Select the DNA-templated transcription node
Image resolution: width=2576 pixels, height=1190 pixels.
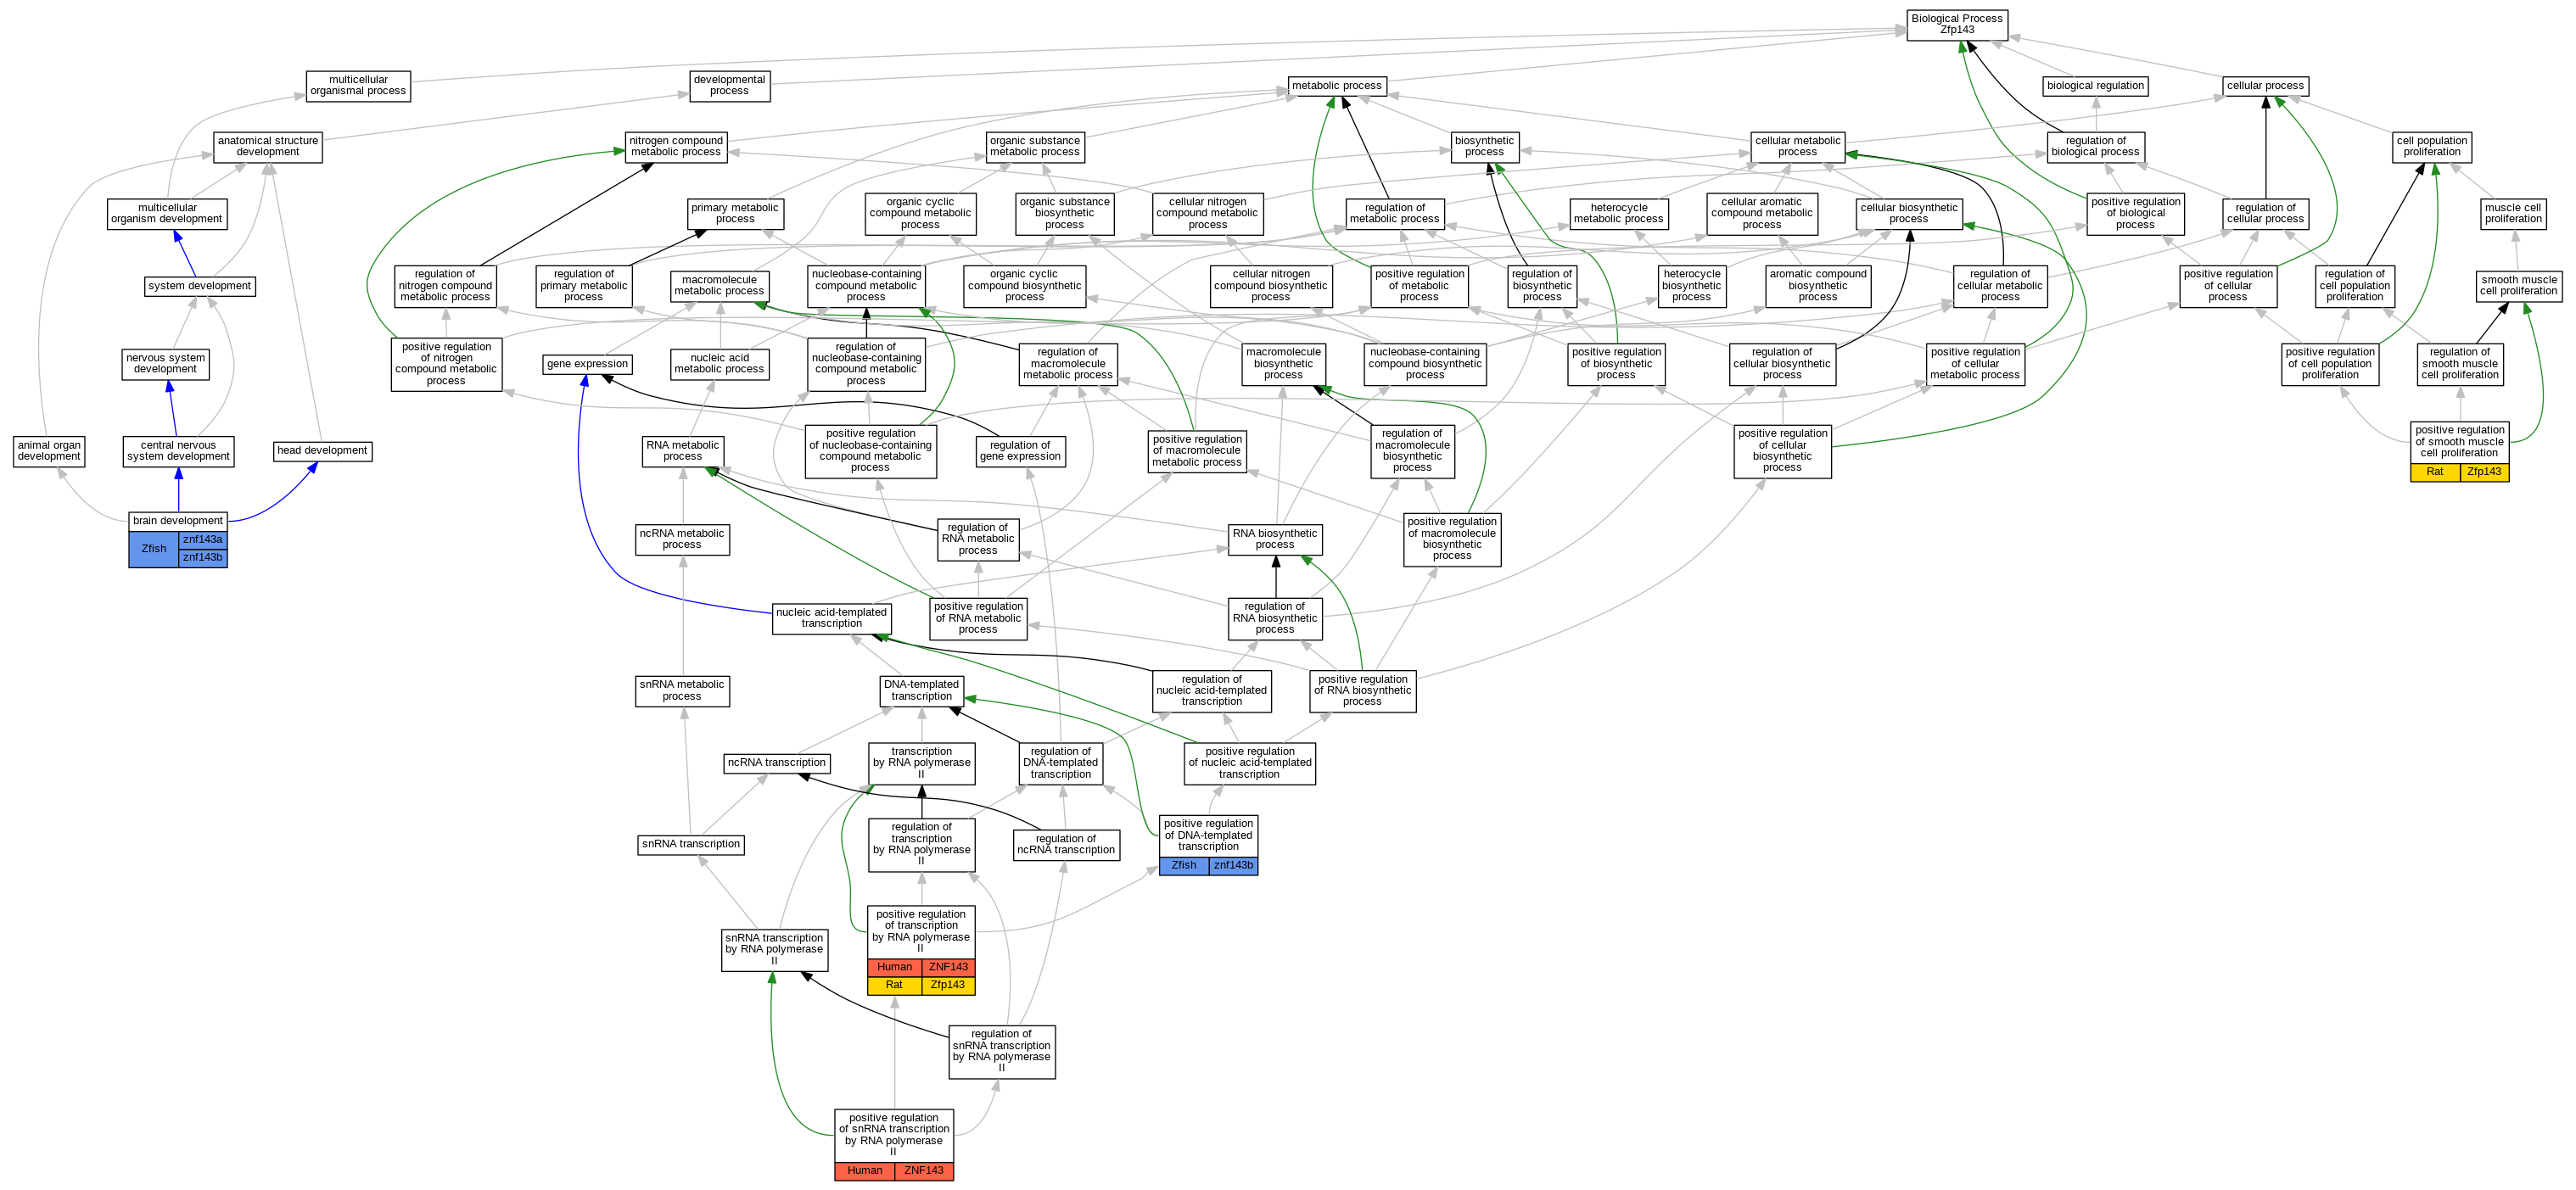point(921,690)
